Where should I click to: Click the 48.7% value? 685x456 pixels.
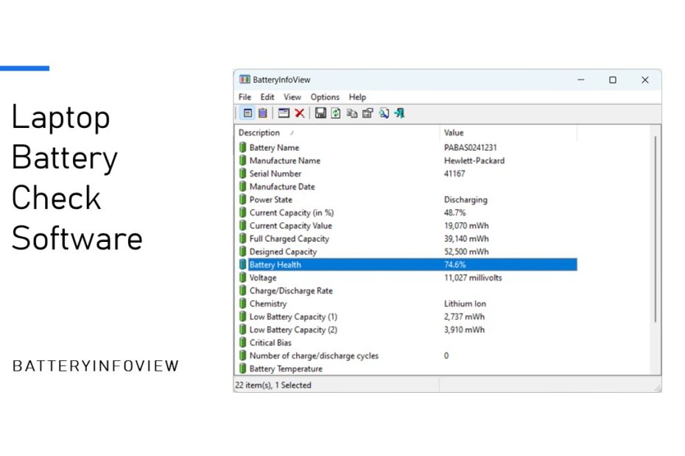[454, 213]
